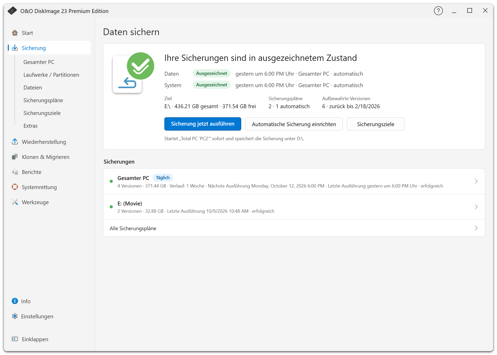The height and width of the screenshot is (355, 497).
Task: Click the O&O DiskImage app logo
Action: (x=12, y=11)
